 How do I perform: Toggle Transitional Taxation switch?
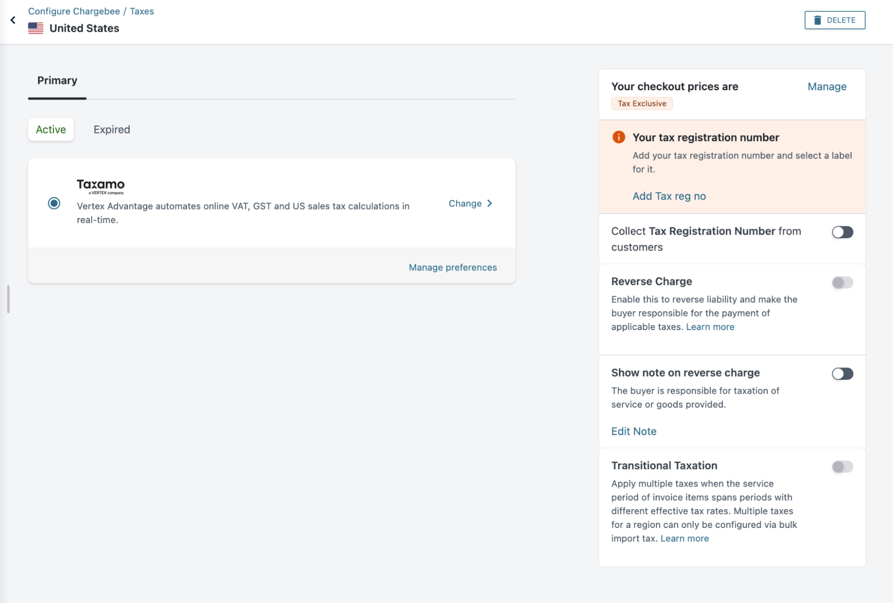coord(842,467)
